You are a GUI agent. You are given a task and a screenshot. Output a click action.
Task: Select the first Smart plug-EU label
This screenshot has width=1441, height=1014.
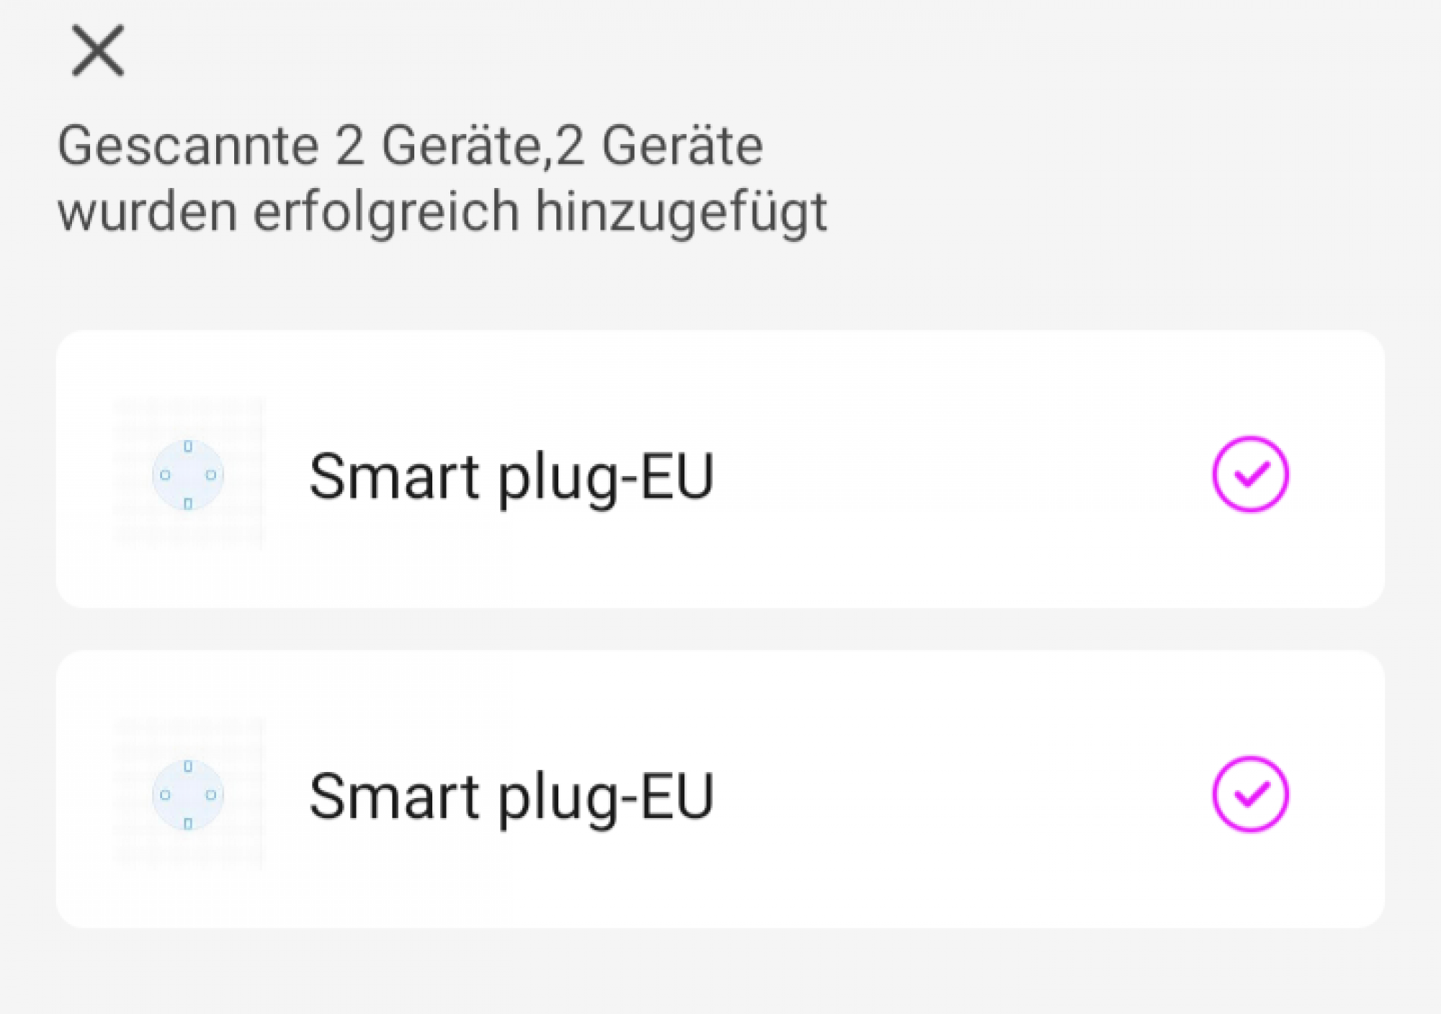pyautogui.click(x=512, y=477)
